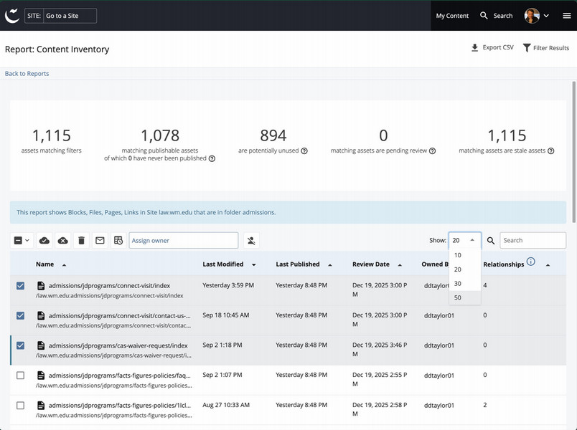Show help for never published assets
The image size is (577, 430).
tap(212, 158)
